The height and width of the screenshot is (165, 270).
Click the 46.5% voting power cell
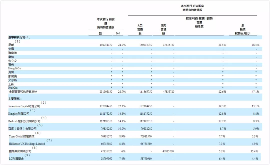pyautogui.click(x=255, y=45)
